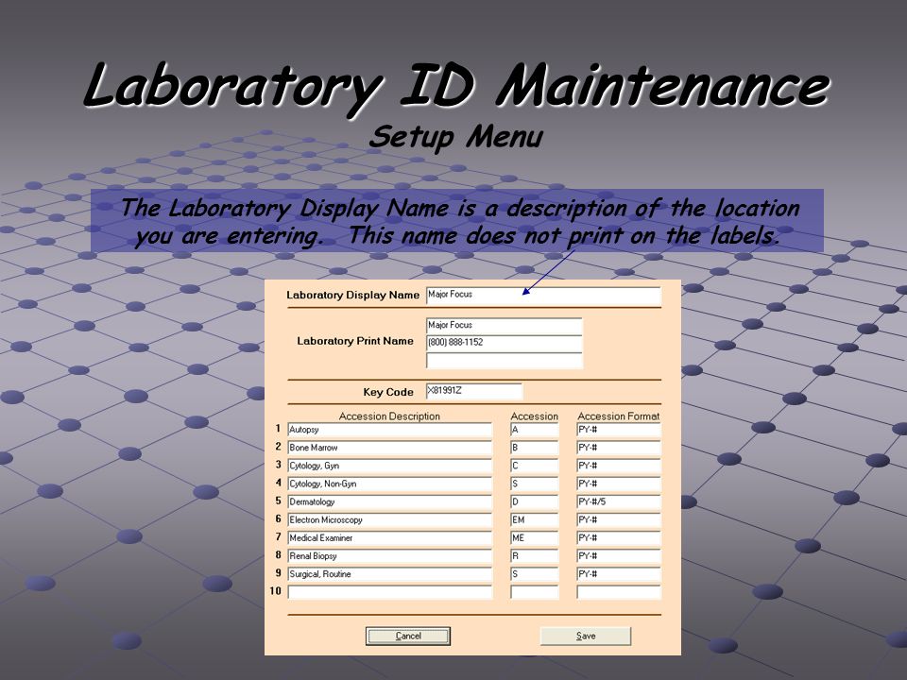907x680 pixels.
Task: Click Accession code field for Cytology, Gyn
Action: point(535,466)
